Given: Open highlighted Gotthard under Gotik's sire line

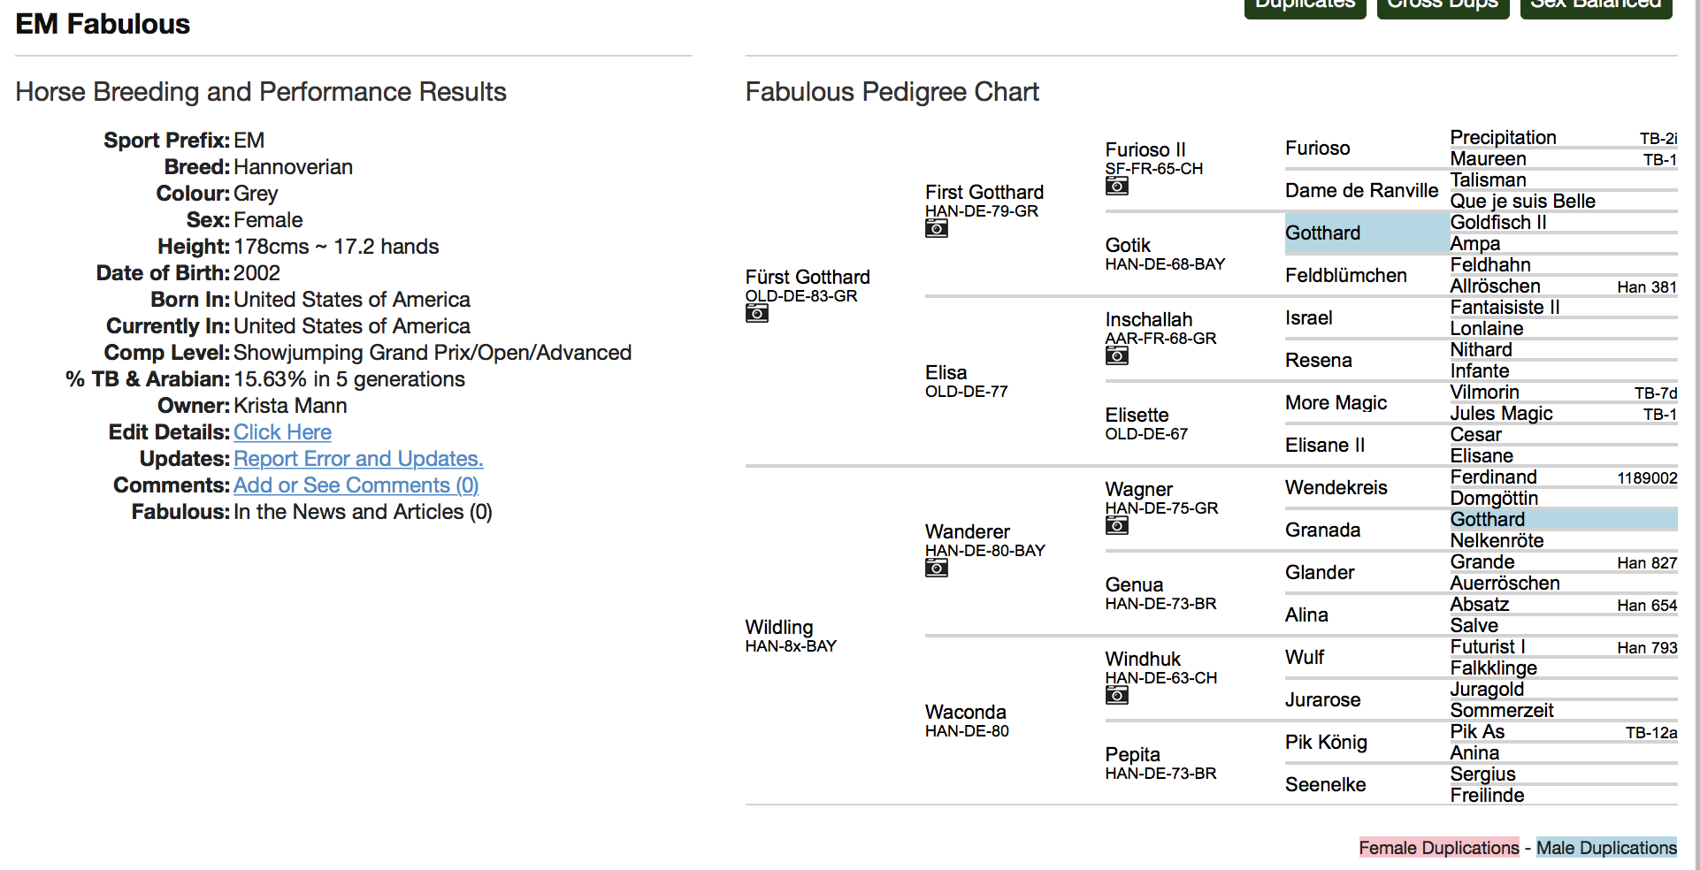Looking at the screenshot, I should (1322, 233).
